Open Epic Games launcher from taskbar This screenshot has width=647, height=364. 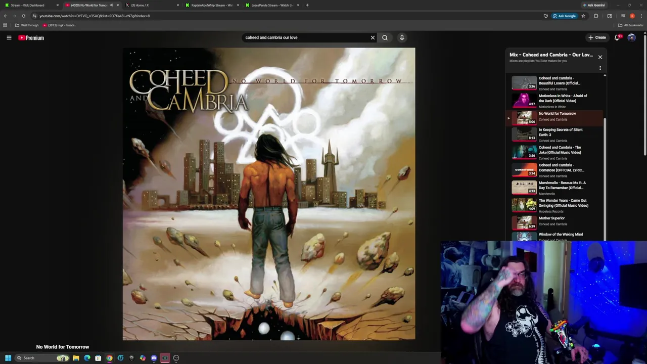pos(131,358)
